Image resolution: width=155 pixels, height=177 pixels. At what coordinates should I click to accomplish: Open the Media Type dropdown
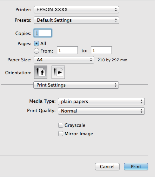pyautogui.click(x=101, y=101)
